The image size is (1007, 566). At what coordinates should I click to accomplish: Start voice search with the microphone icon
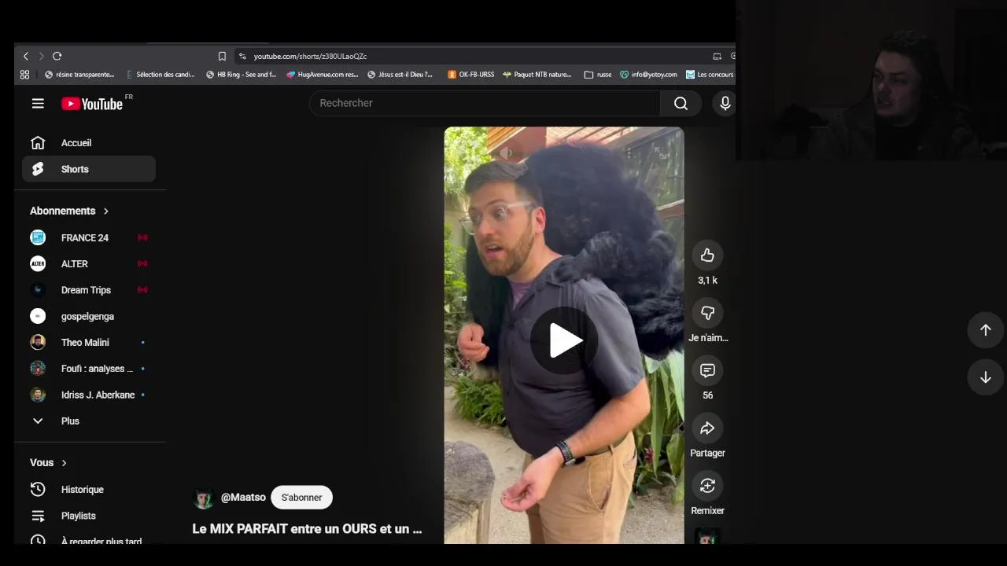pyautogui.click(x=725, y=103)
